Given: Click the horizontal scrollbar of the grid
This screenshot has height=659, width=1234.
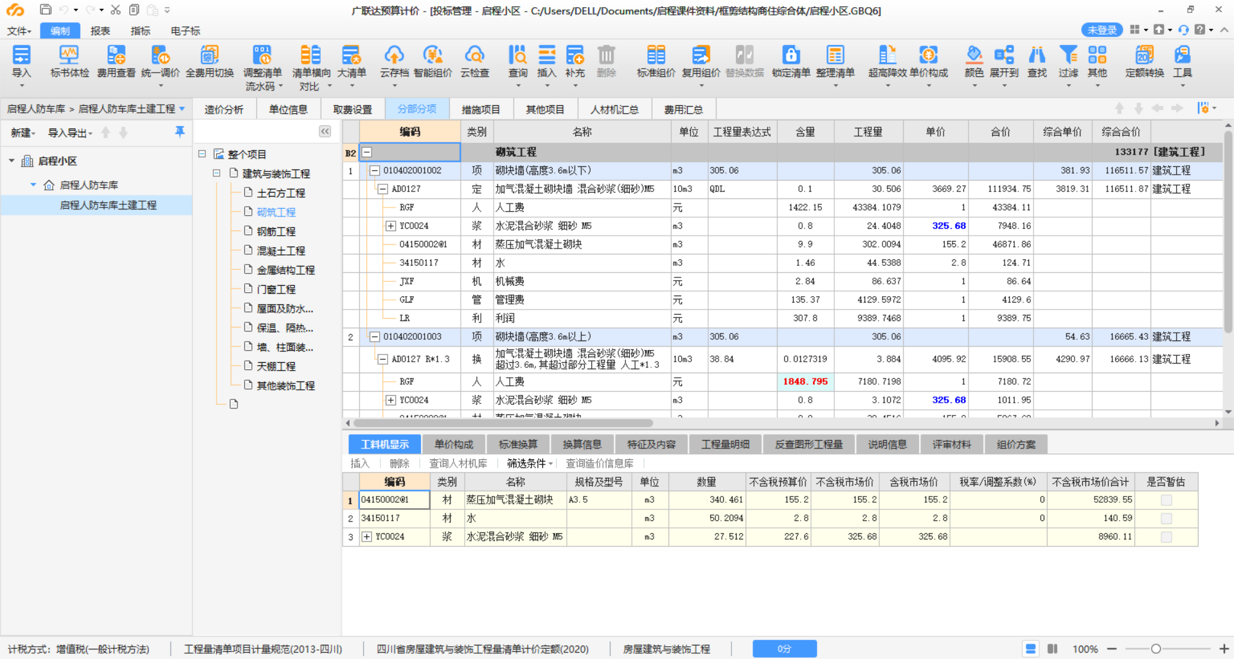Looking at the screenshot, I should (x=503, y=423).
